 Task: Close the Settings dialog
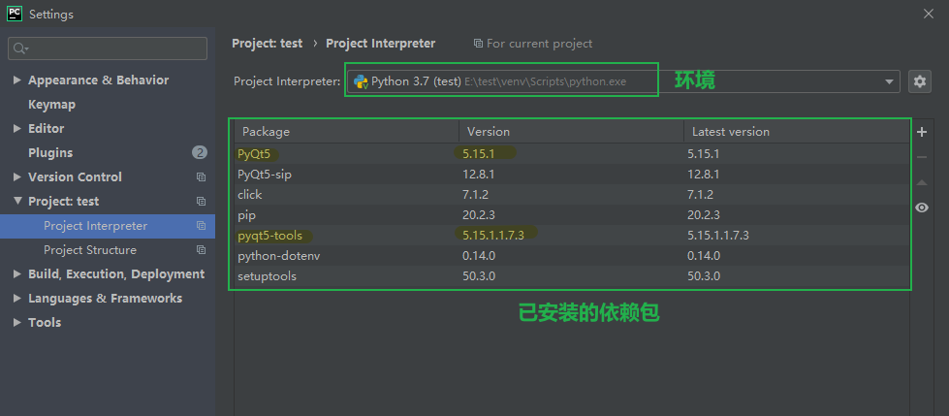point(928,14)
